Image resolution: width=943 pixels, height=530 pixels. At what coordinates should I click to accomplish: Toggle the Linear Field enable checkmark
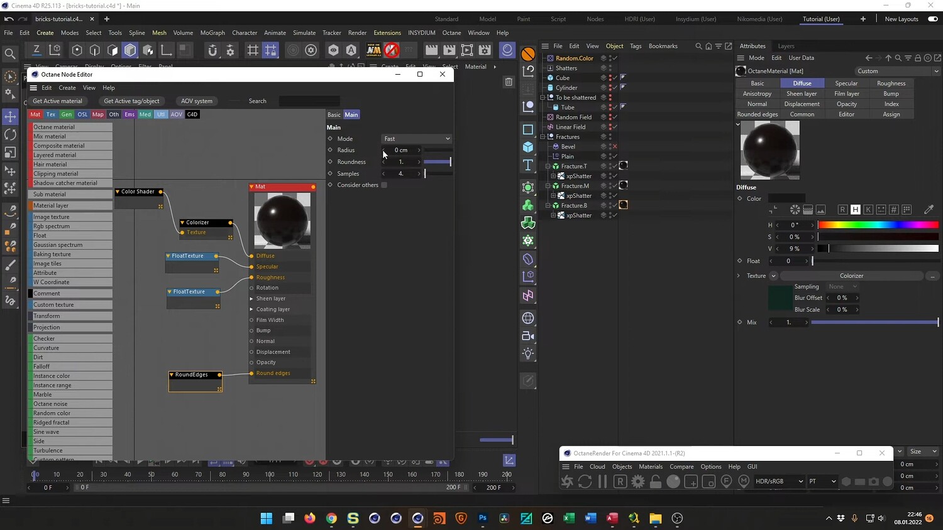615,127
